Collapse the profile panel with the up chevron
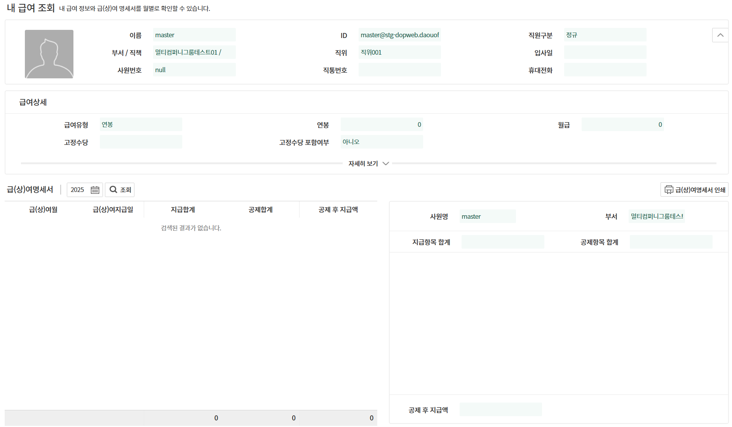 tap(720, 35)
